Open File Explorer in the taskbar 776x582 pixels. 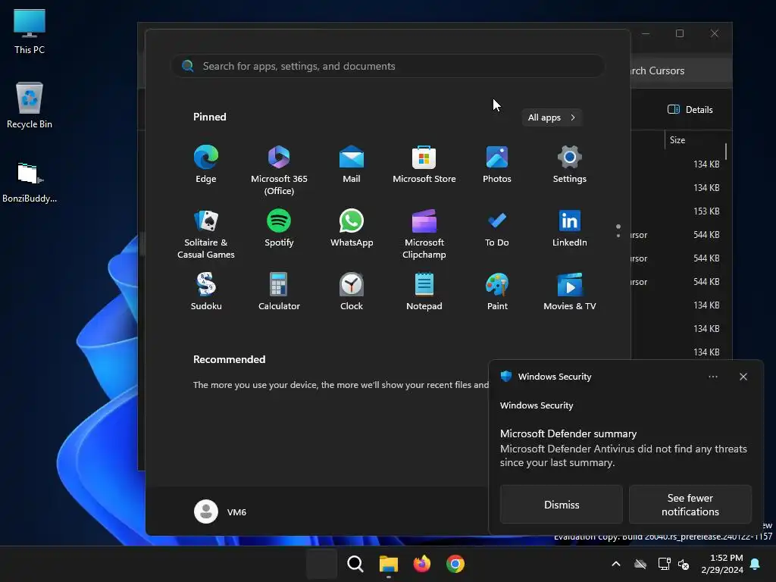tap(389, 564)
